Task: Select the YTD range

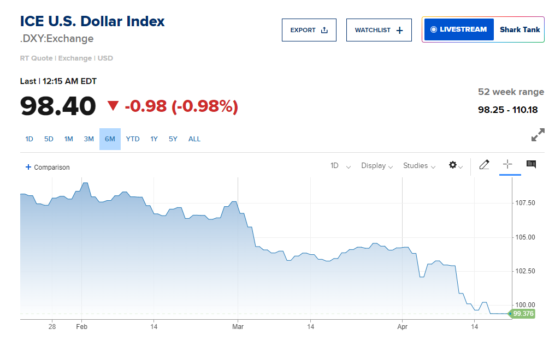Action: tap(133, 139)
